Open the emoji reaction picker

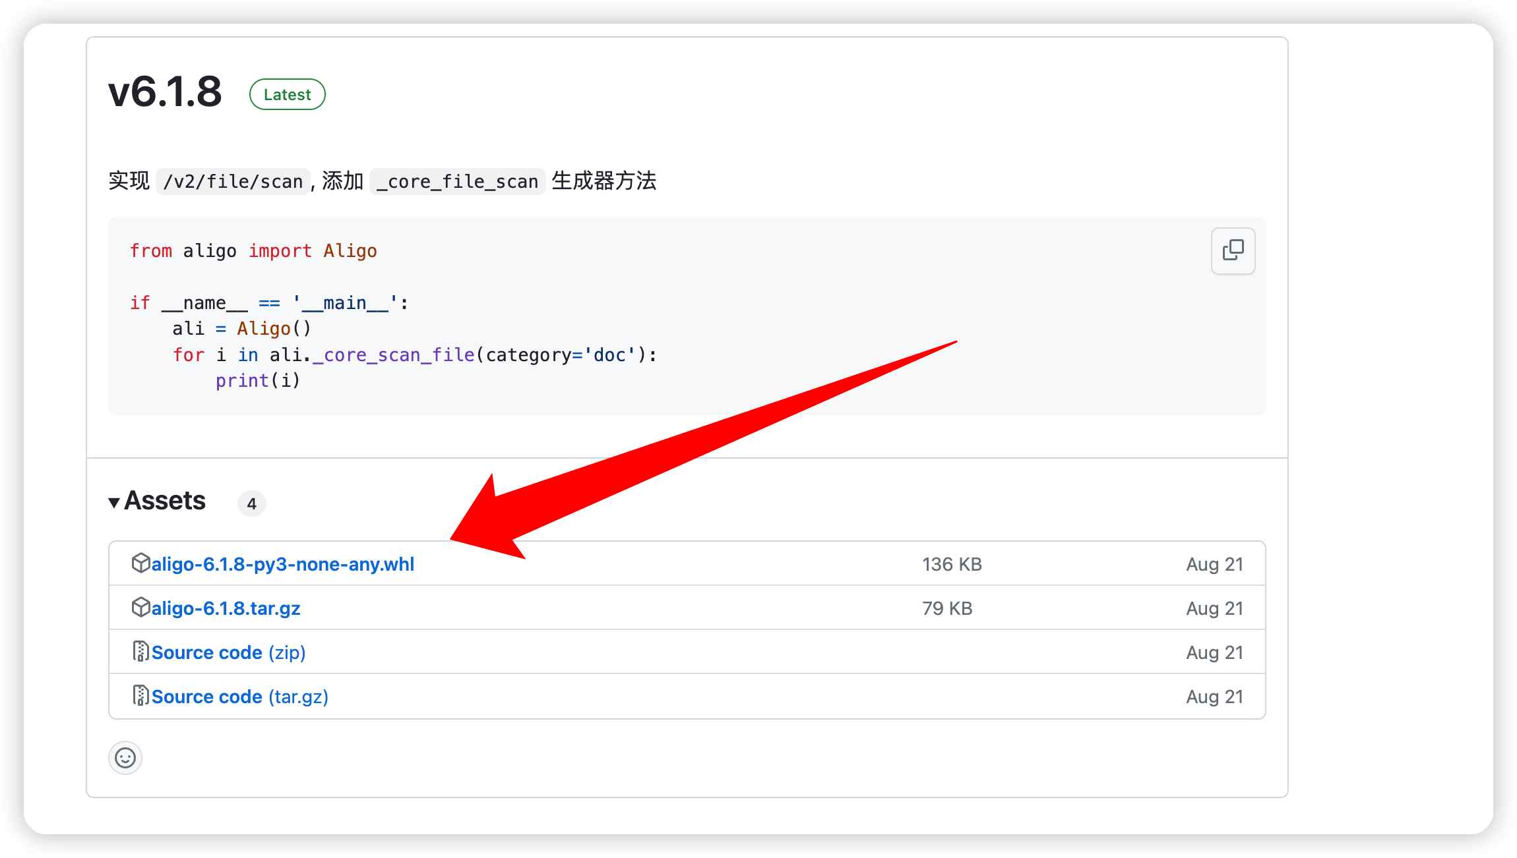[x=125, y=758]
